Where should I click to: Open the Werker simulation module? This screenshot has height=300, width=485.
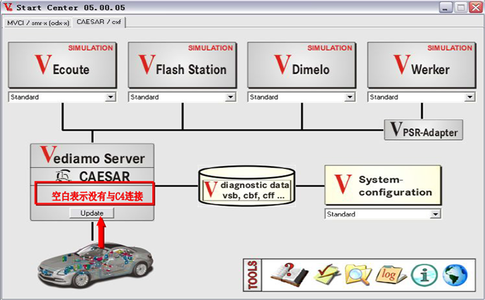coord(422,65)
